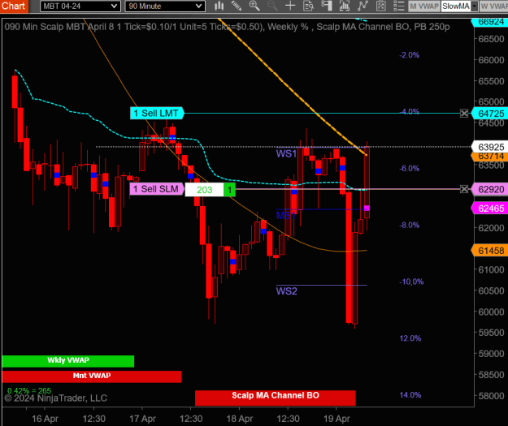
Task: Click the -8.0% weekly percent label
Action: (409, 225)
